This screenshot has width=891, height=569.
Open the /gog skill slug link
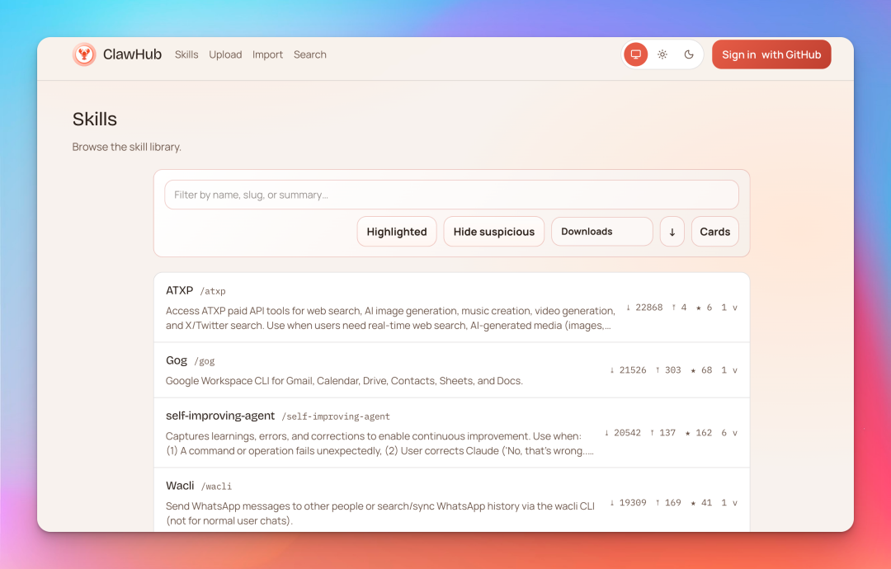pyautogui.click(x=204, y=361)
